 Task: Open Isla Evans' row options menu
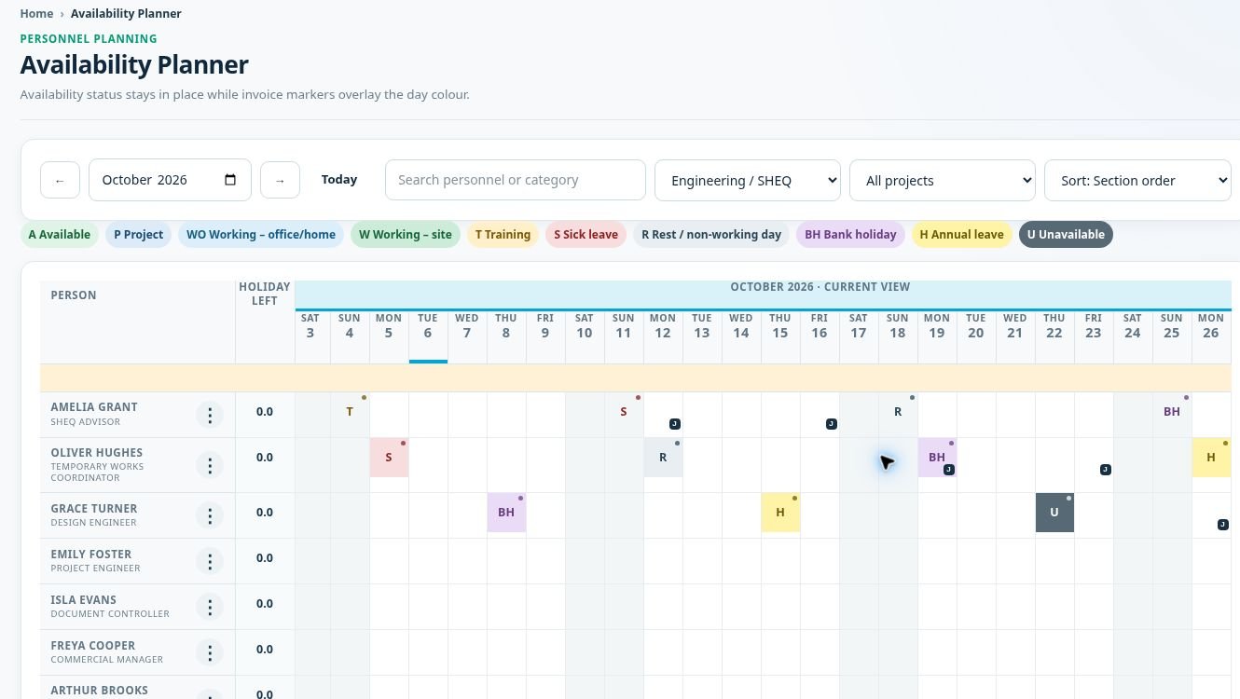click(210, 607)
